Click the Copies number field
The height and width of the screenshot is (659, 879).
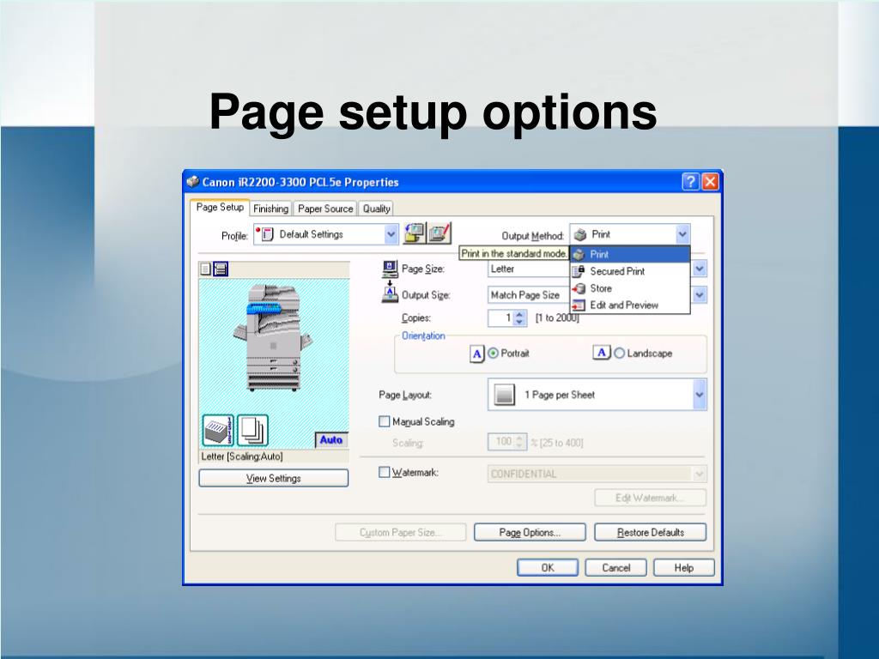coord(501,317)
